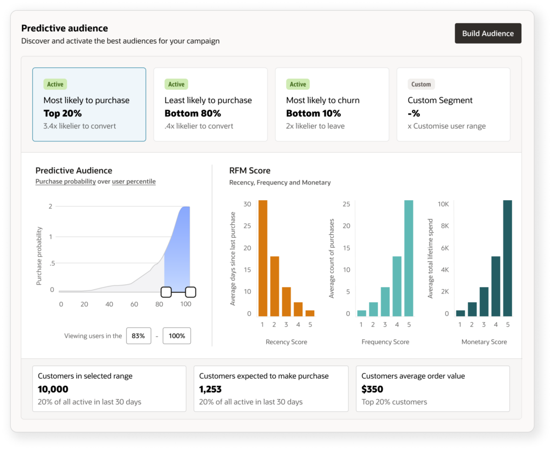The width and height of the screenshot is (552, 450).
Task: Click the Customers expected to make purchase card
Action: [271, 388]
